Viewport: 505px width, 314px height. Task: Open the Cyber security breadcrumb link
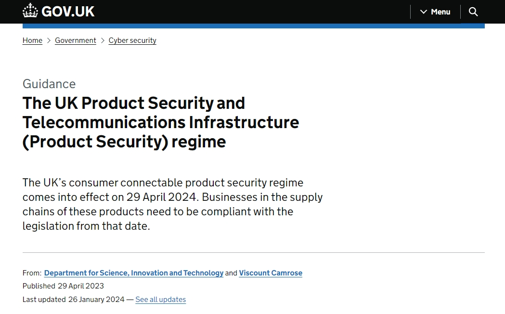coord(132,40)
